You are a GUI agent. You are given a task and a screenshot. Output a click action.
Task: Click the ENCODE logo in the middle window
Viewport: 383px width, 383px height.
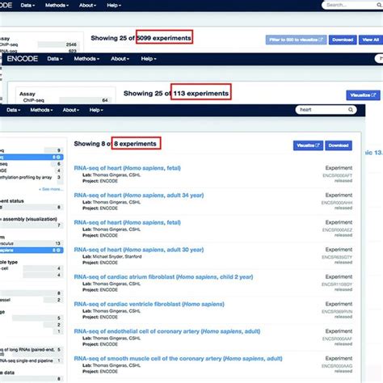coord(23,59)
